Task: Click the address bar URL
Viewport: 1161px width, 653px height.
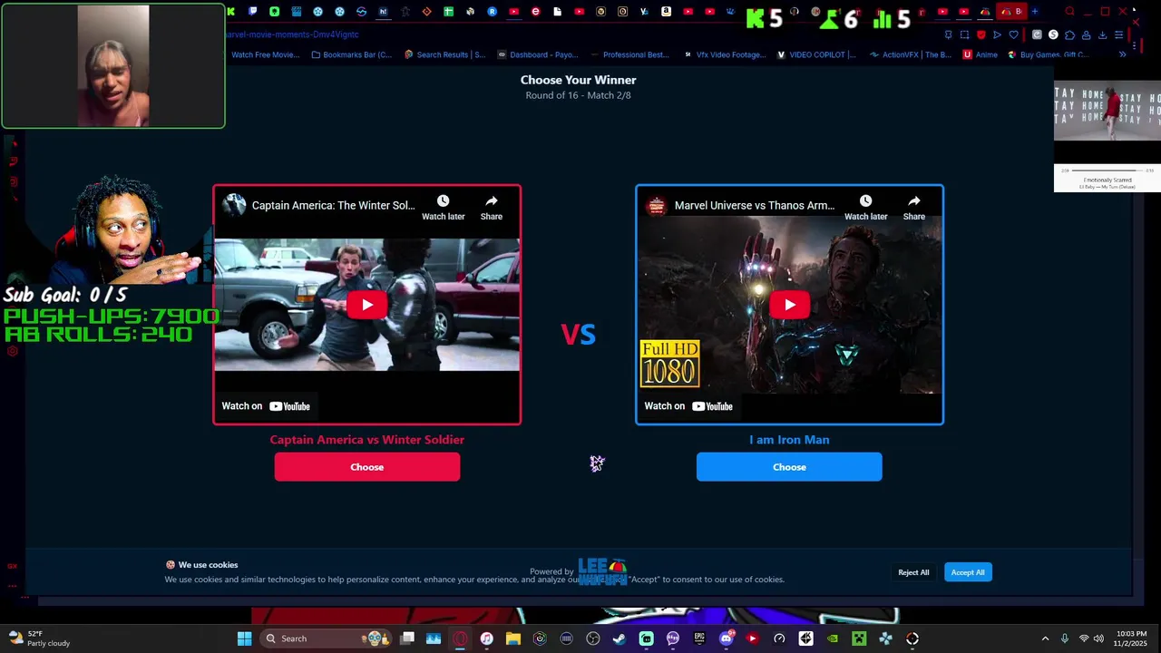Action: point(292,34)
